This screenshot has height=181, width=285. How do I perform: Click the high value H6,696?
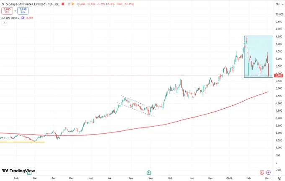point(91,4)
